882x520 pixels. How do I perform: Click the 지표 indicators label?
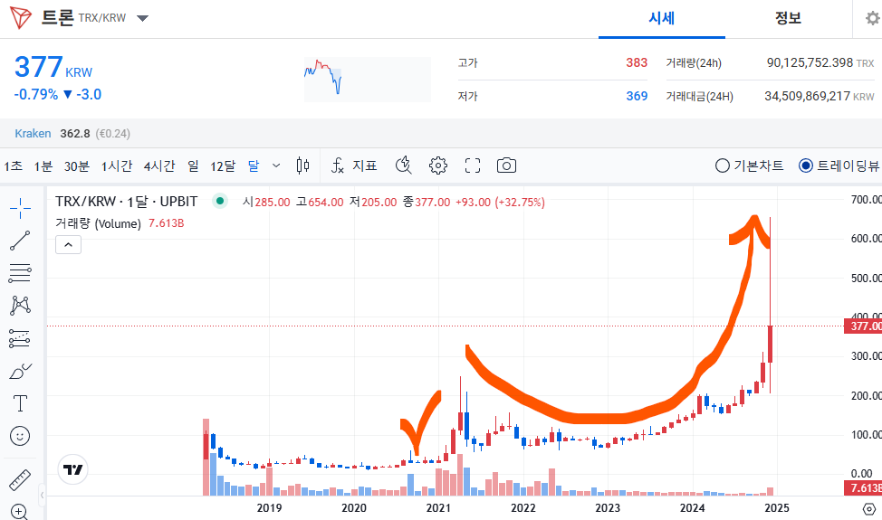pos(365,165)
